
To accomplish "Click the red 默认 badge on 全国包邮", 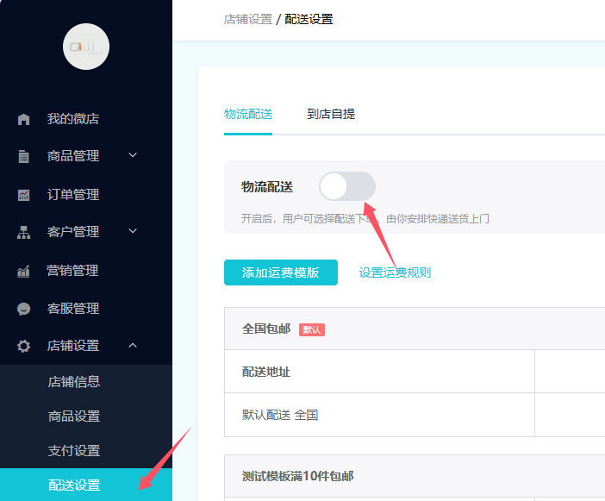I will [312, 329].
